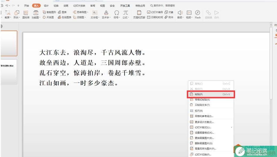Insert a Flash animation

[x=198, y=14]
